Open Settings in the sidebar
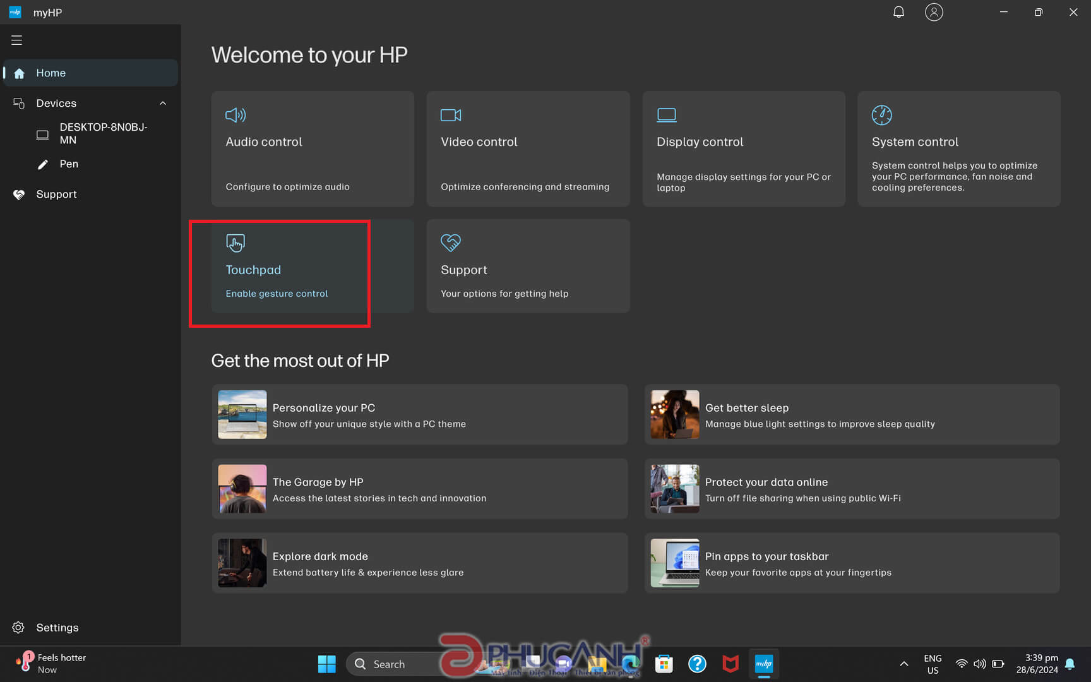 click(x=91, y=627)
